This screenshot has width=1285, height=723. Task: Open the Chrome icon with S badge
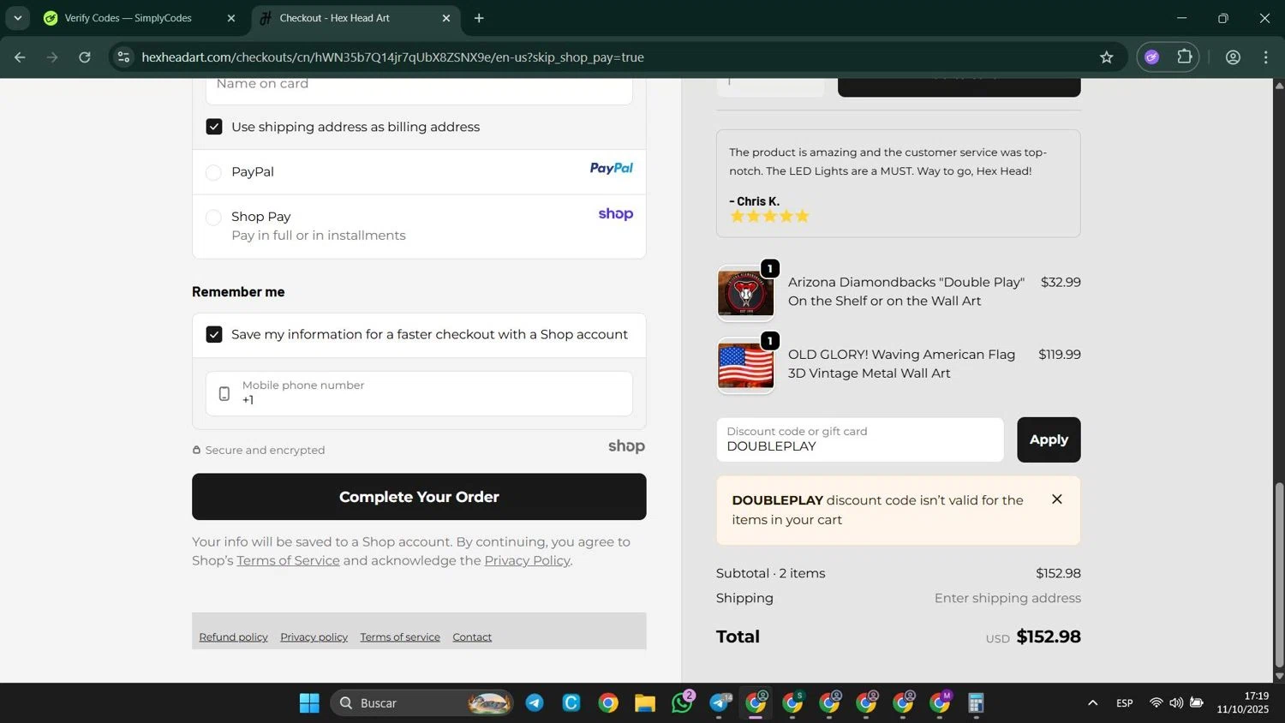792,703
